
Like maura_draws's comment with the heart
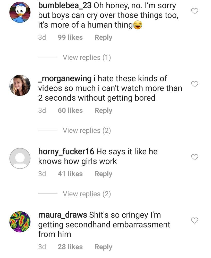[195, 220]
